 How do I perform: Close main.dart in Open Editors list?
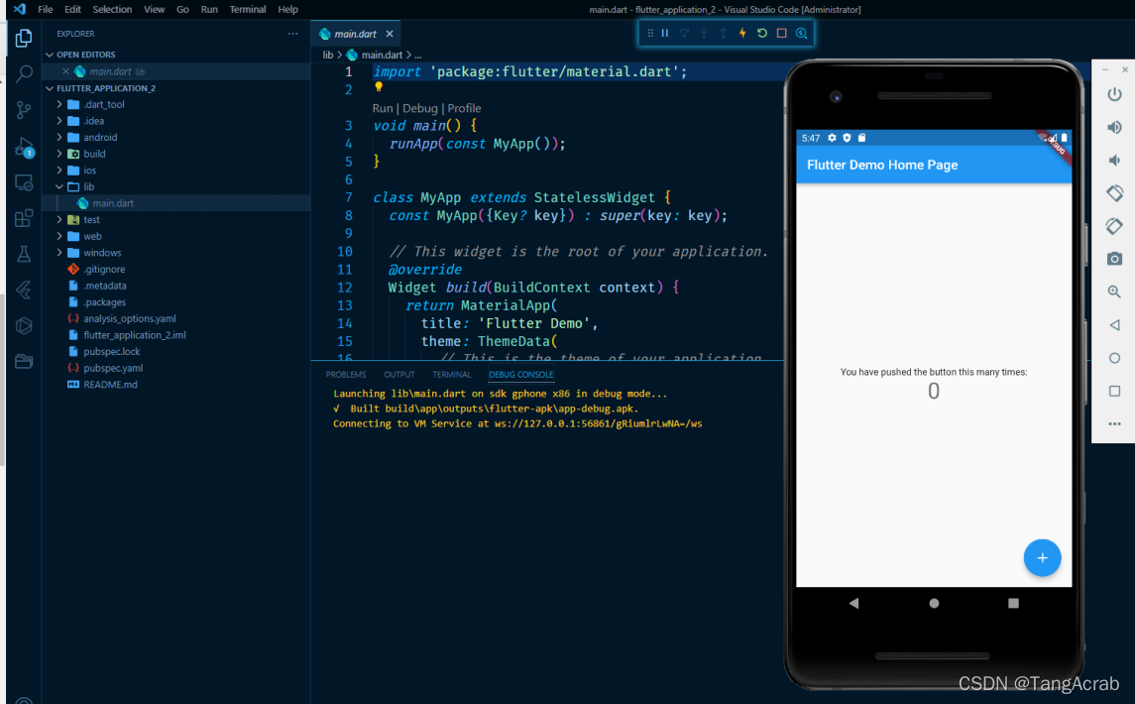(65, 71)
